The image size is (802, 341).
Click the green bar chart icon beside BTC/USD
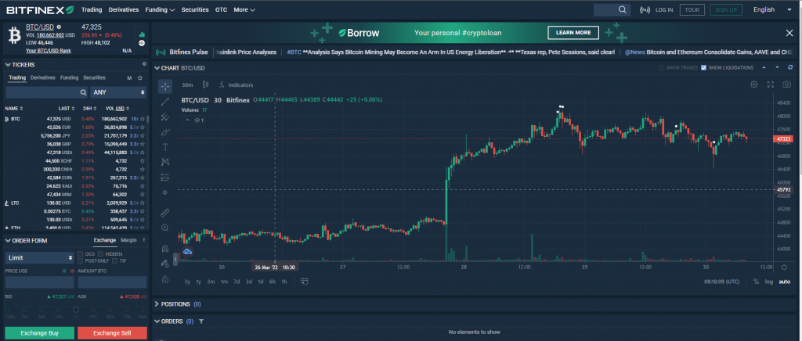tap(142, 34)
